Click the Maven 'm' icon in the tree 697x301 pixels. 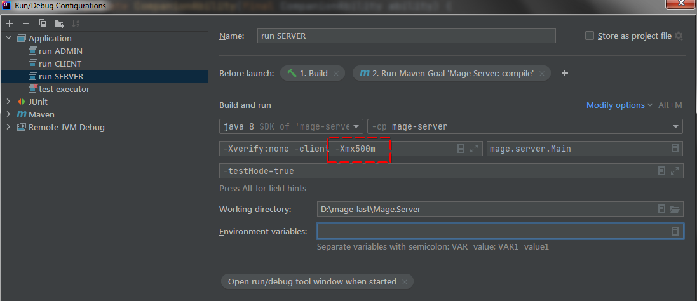tap(22, 114)
